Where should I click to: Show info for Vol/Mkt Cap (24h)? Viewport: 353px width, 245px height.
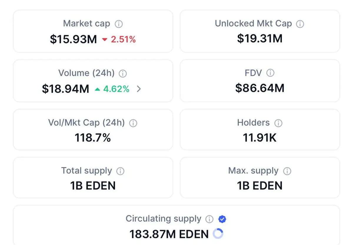coord(133,123)
